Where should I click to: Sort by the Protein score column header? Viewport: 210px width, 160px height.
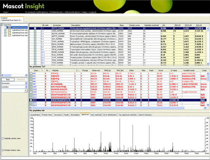point(134,25)
